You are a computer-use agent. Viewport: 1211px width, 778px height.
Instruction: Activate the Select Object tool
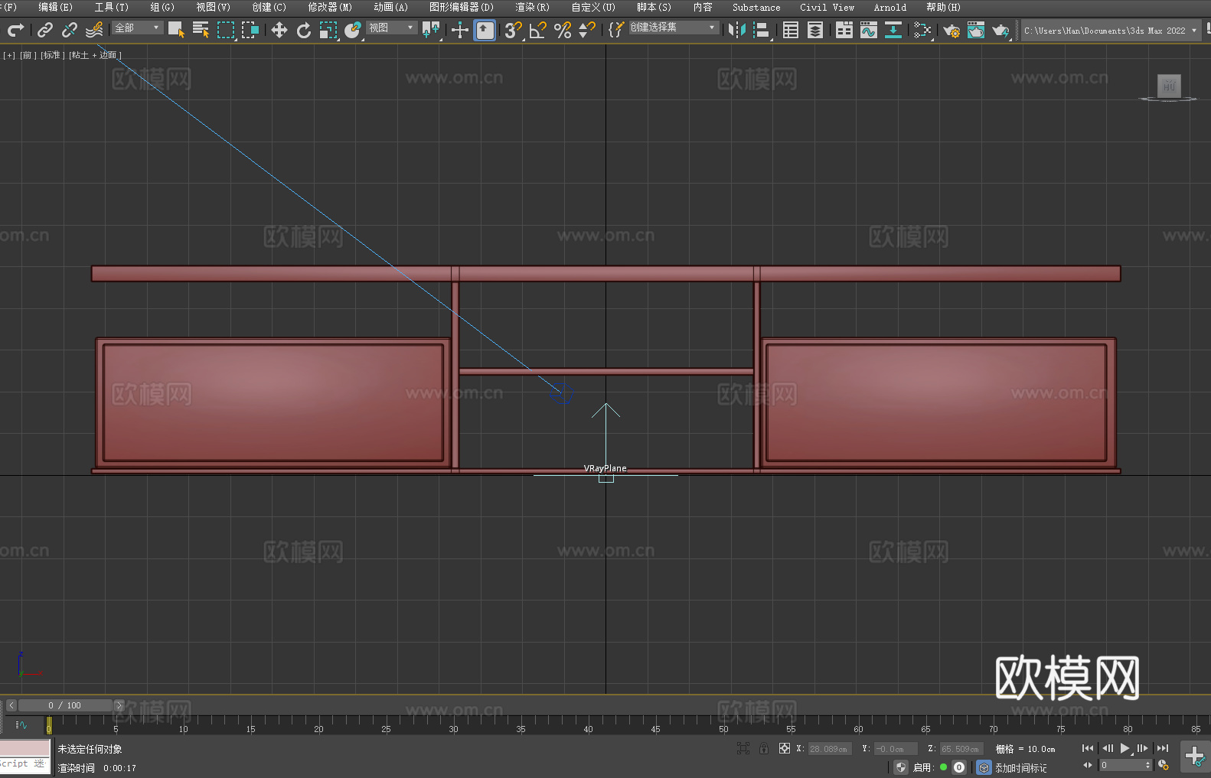click(x=176, y=30)
